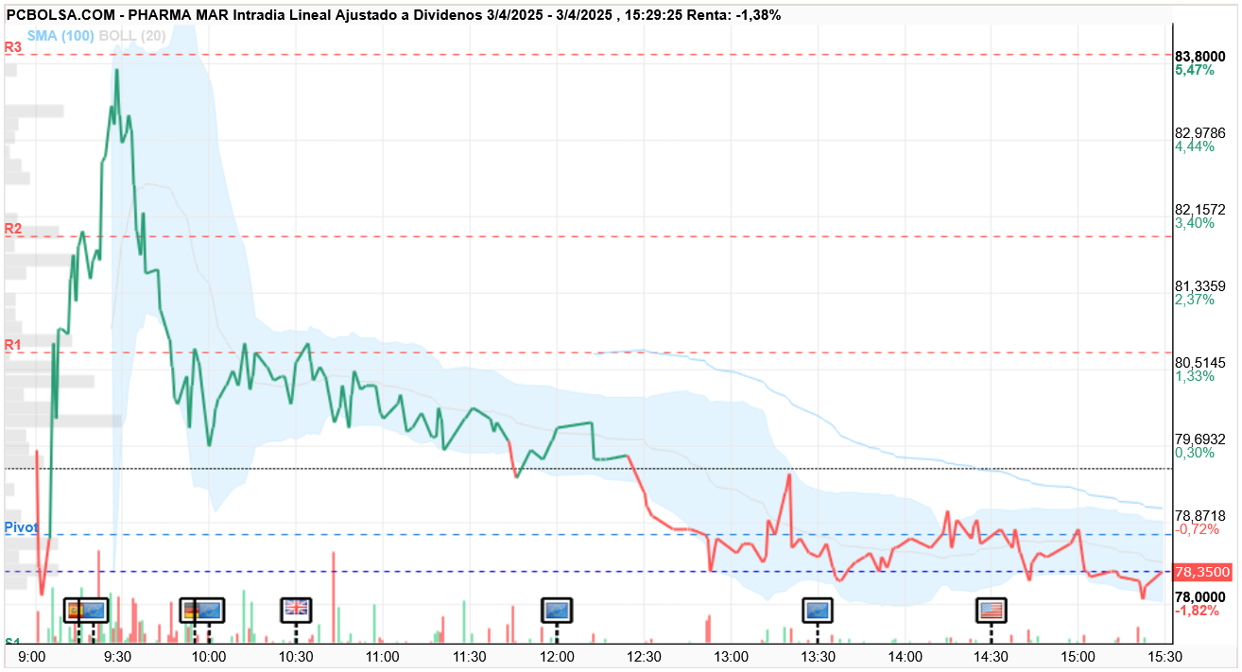Click the 10:00 time axis label

[x=209, y=656]
